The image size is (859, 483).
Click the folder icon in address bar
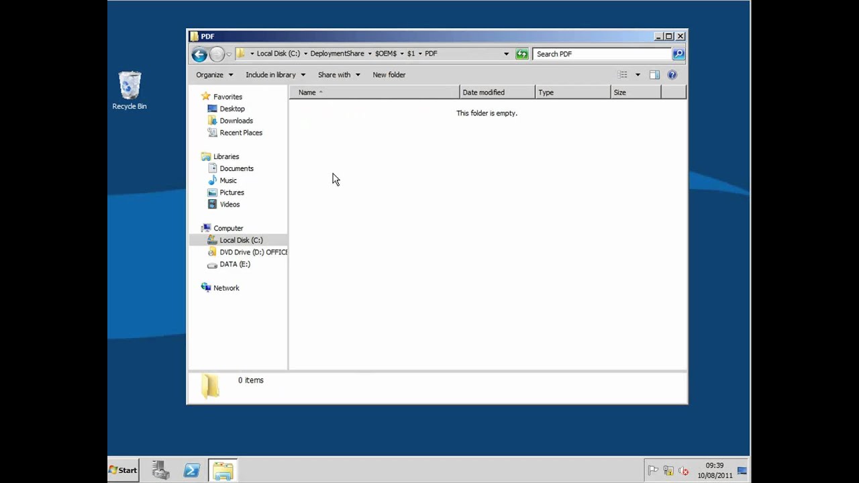(241, 54)
